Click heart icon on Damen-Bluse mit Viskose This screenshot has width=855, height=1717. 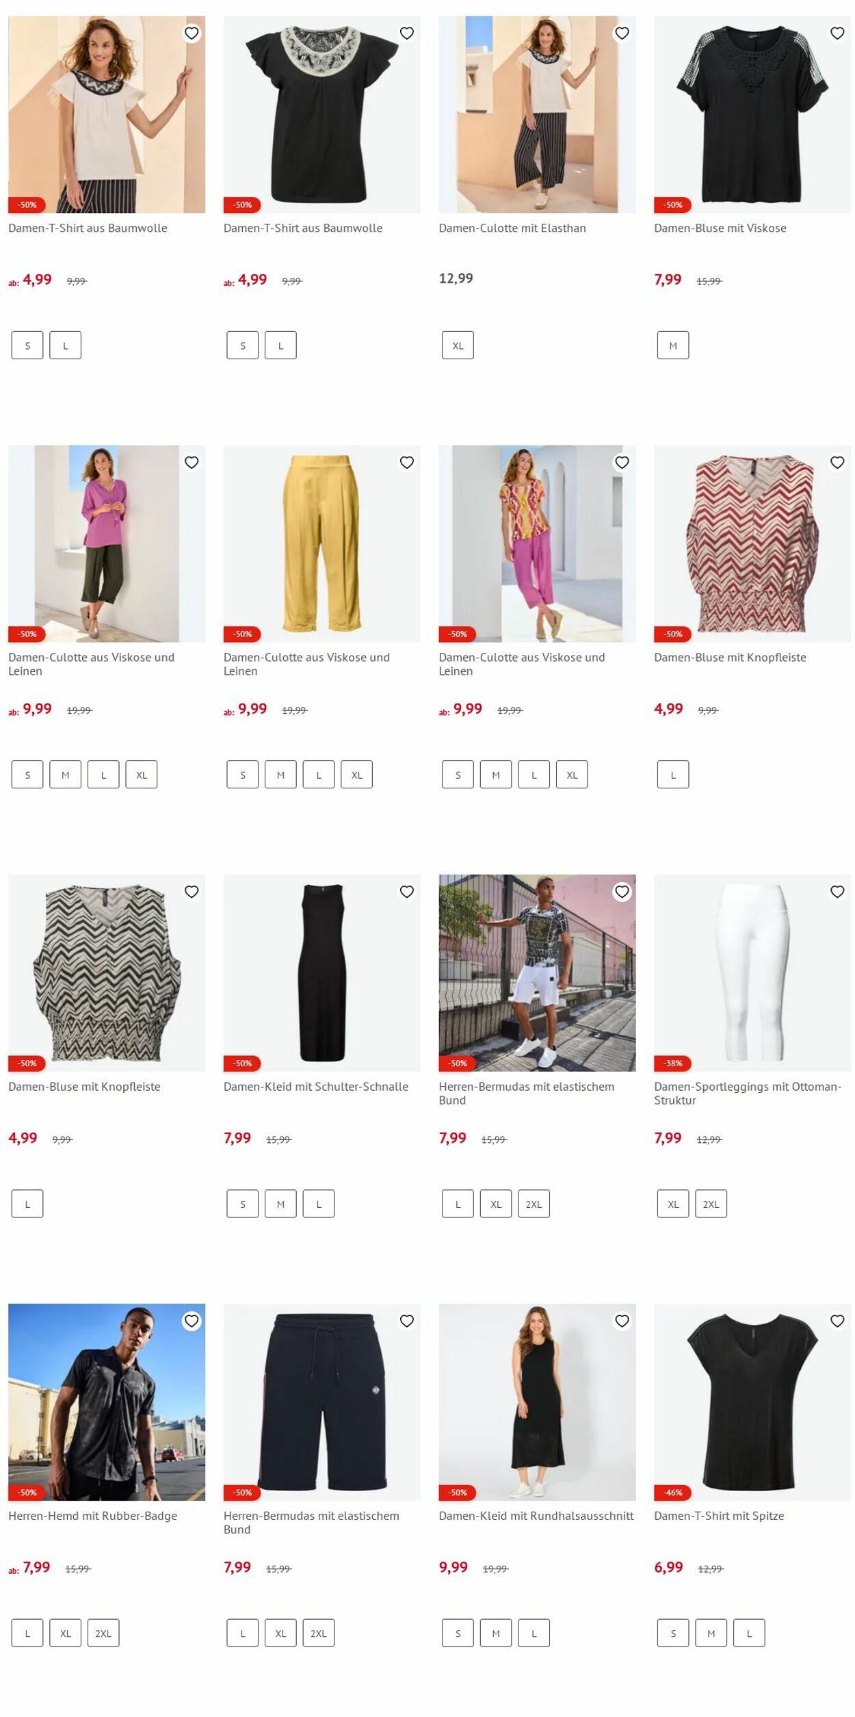click(837, 33)
